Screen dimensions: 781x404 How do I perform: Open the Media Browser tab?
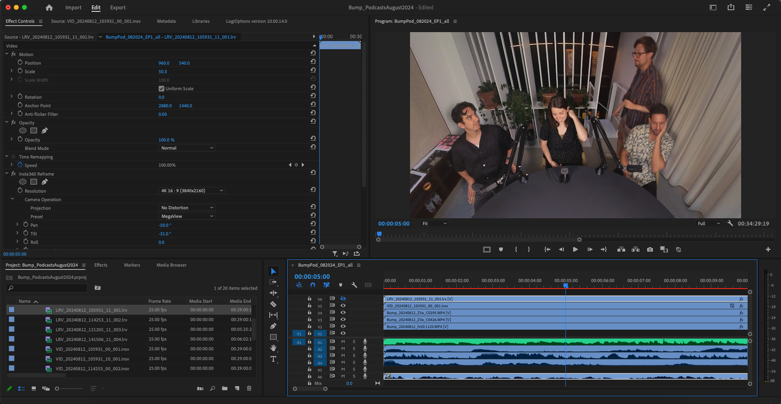click(x=171, y=265)
